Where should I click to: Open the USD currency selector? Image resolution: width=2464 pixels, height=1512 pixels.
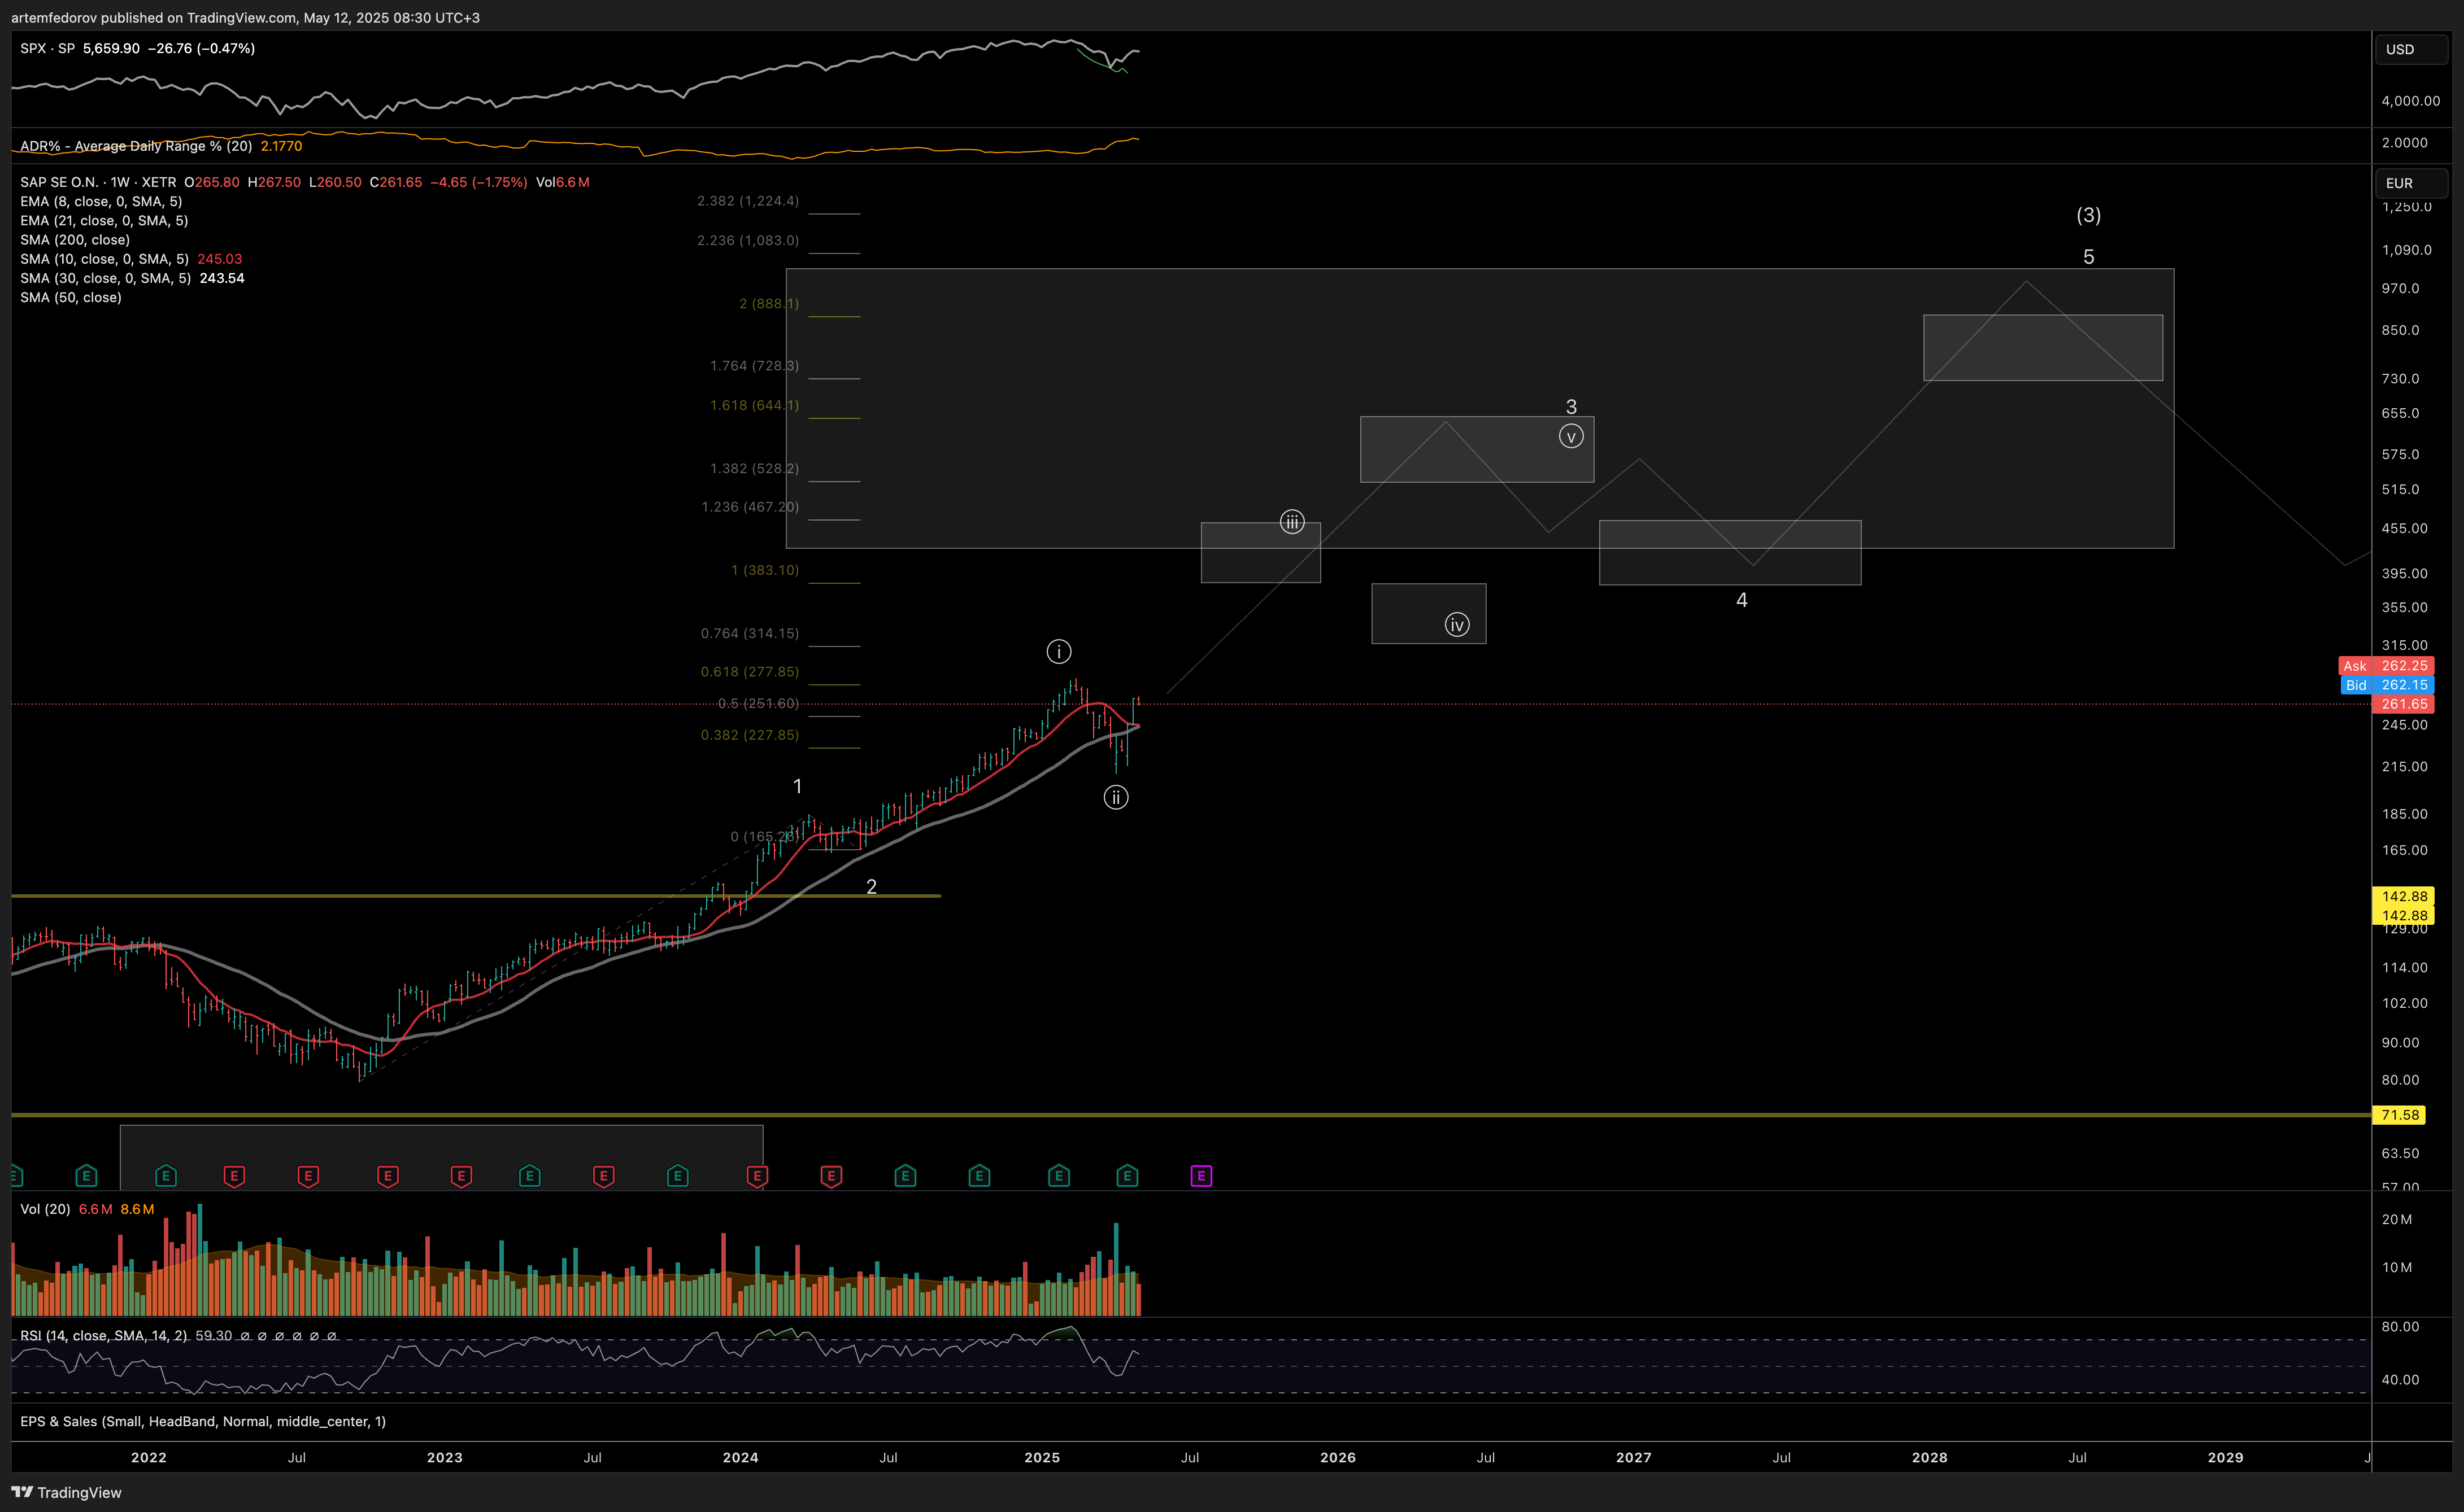pyautogui.click(x=2411, y=49)
